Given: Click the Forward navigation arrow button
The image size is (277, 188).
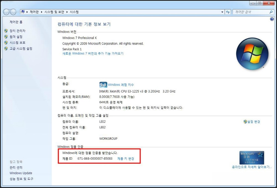Looking at the screenshot, I should click(x=13, y=12).
